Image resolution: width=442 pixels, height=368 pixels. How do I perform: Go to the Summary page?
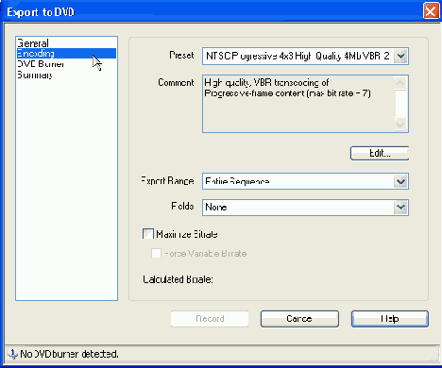tap(35, 75)
